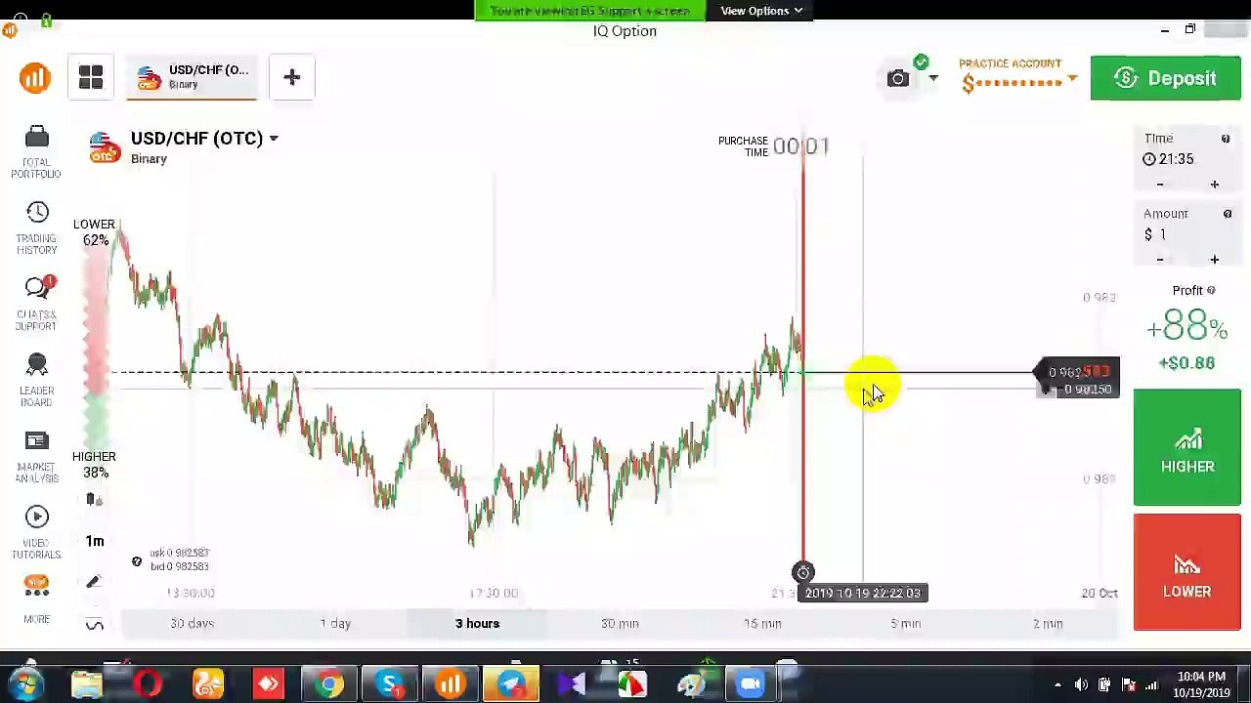Viewport: 1251px width, 703px height.
Task: Click the current price level label on chart
Action: click(x=1079, y=372)
